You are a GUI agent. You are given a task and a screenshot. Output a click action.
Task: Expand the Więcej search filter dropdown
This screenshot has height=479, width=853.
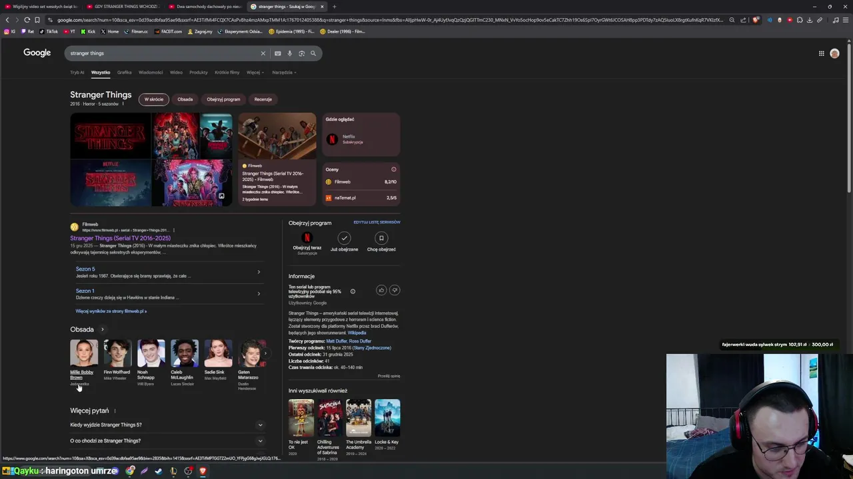pos(255,73)
